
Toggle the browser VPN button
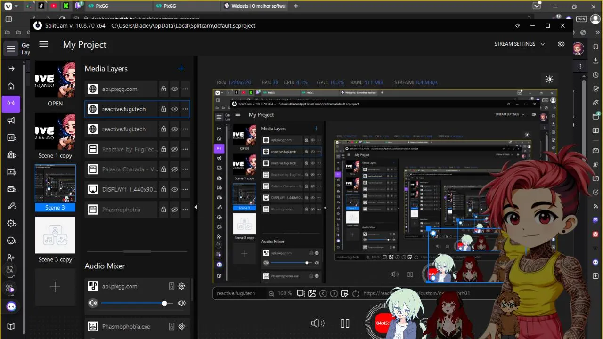pos(581,19)
